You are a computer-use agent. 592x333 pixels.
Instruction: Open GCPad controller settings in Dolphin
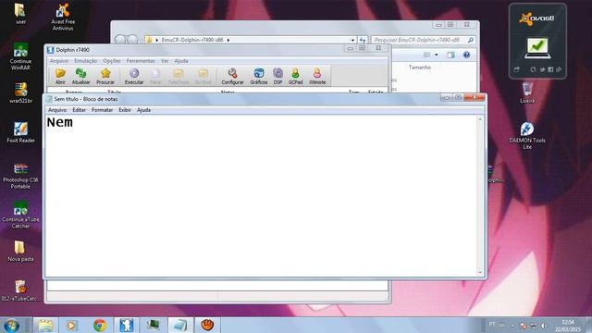(x=295, y=76)
